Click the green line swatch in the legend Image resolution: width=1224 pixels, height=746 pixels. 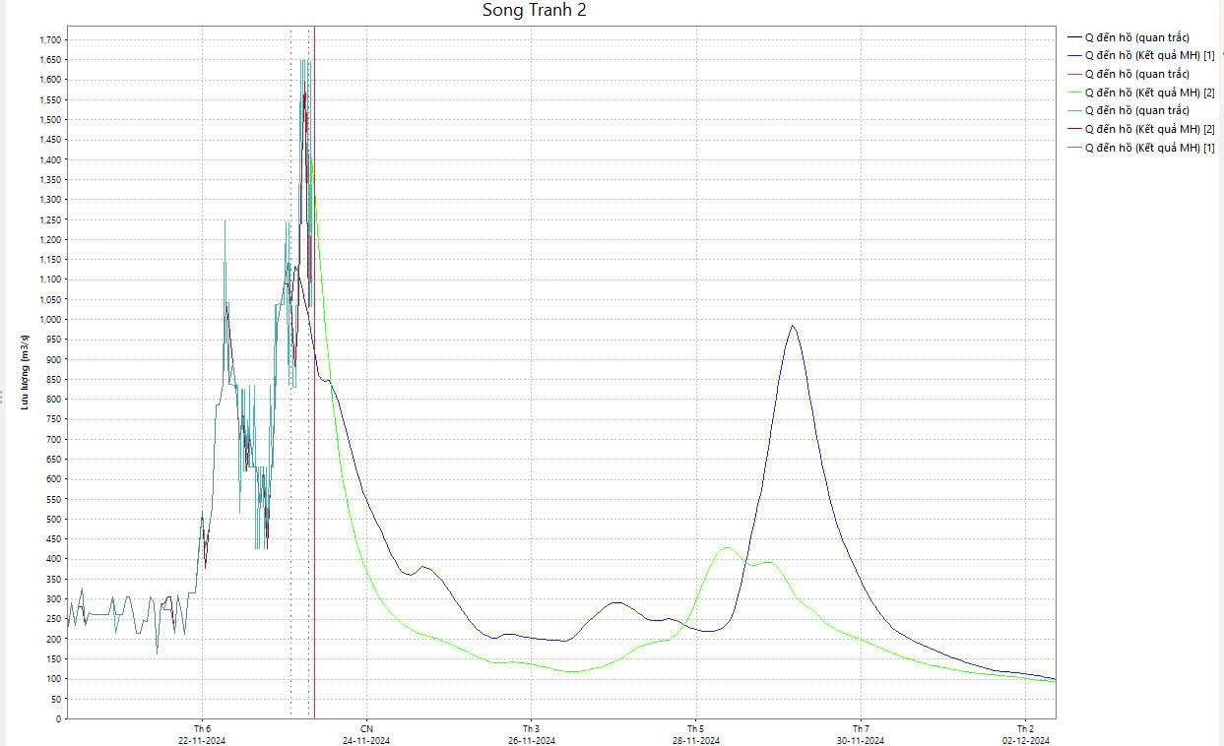[1073, 93]
